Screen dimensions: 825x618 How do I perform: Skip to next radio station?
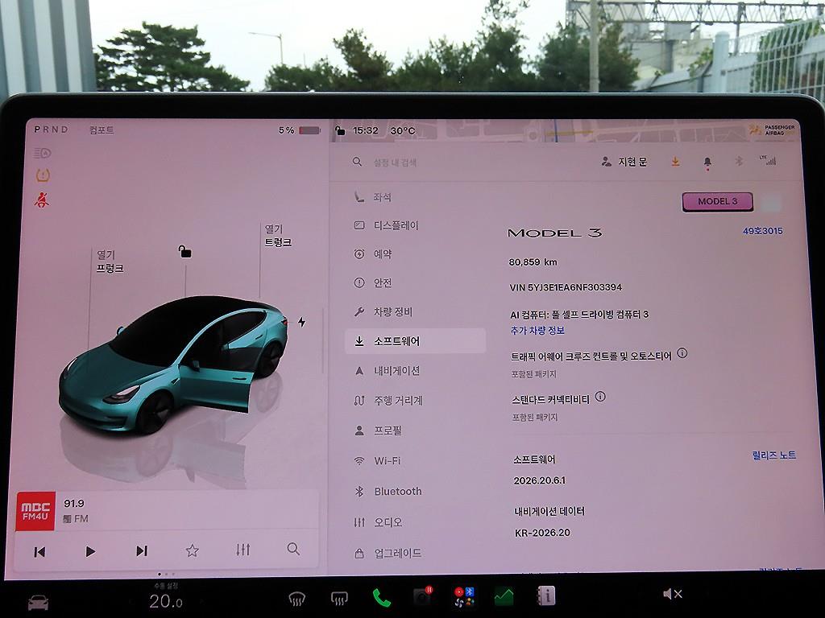point(142,550)
